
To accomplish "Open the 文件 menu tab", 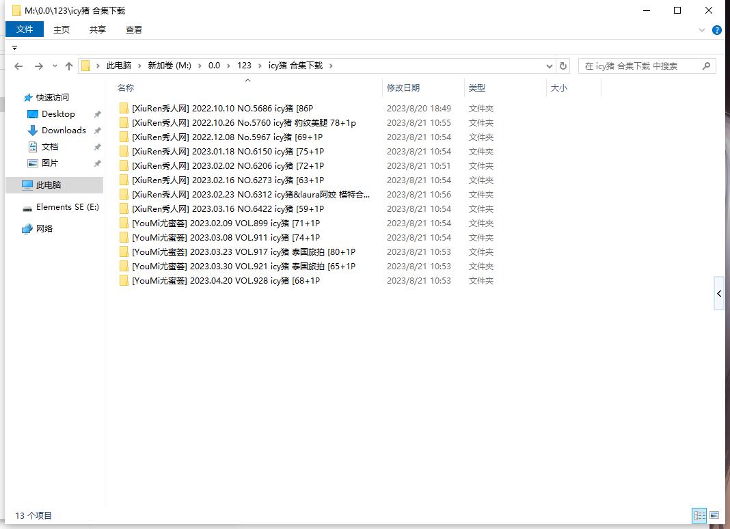I will 25,29.
